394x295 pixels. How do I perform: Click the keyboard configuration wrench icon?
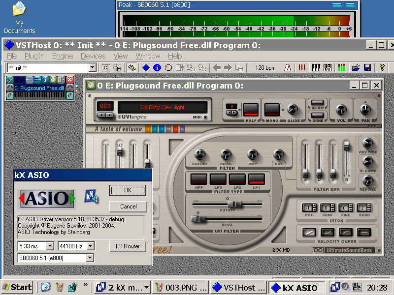point(327,67)
